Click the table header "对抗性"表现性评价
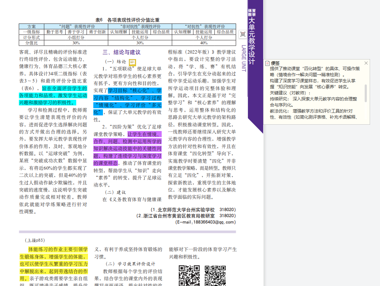 point(204,26)
